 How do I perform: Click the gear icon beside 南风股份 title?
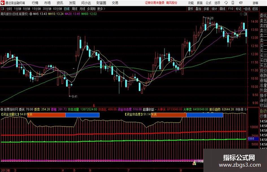pos(31,14)
